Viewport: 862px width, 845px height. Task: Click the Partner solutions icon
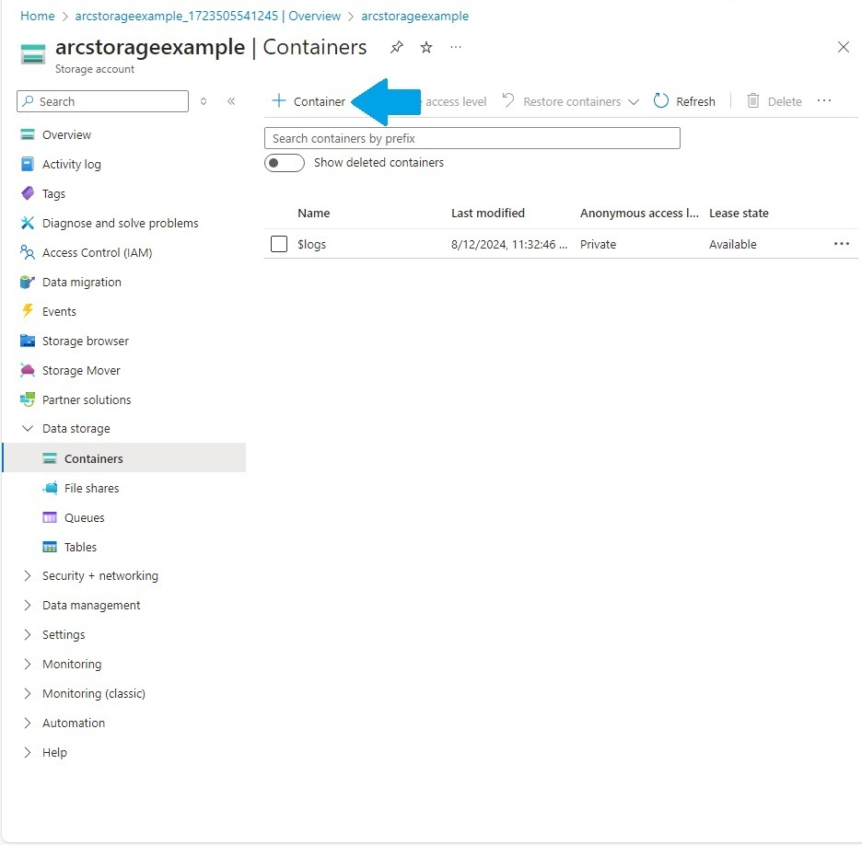coord(28,399)
